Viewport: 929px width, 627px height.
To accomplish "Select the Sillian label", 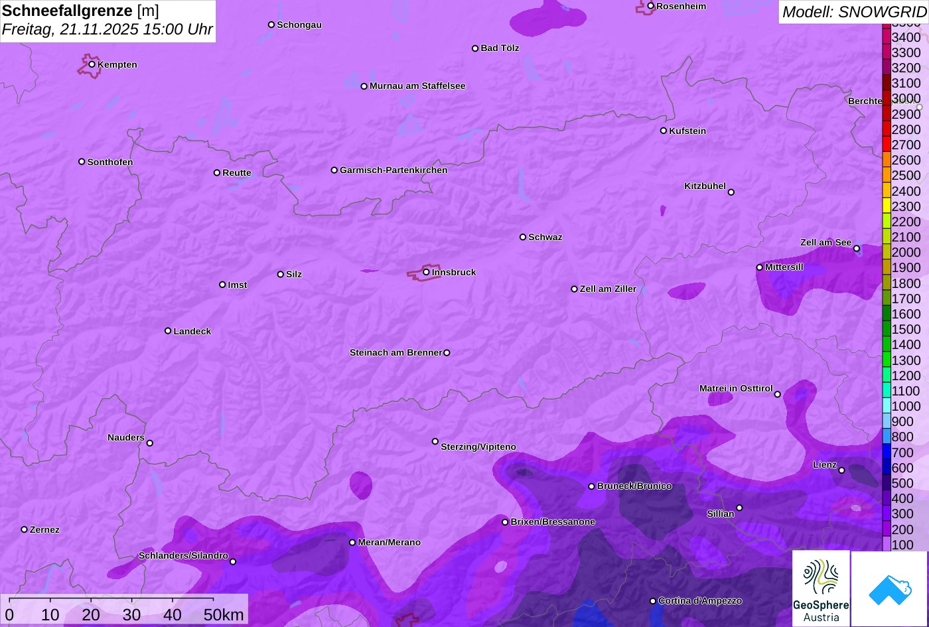I will point(721,514).
